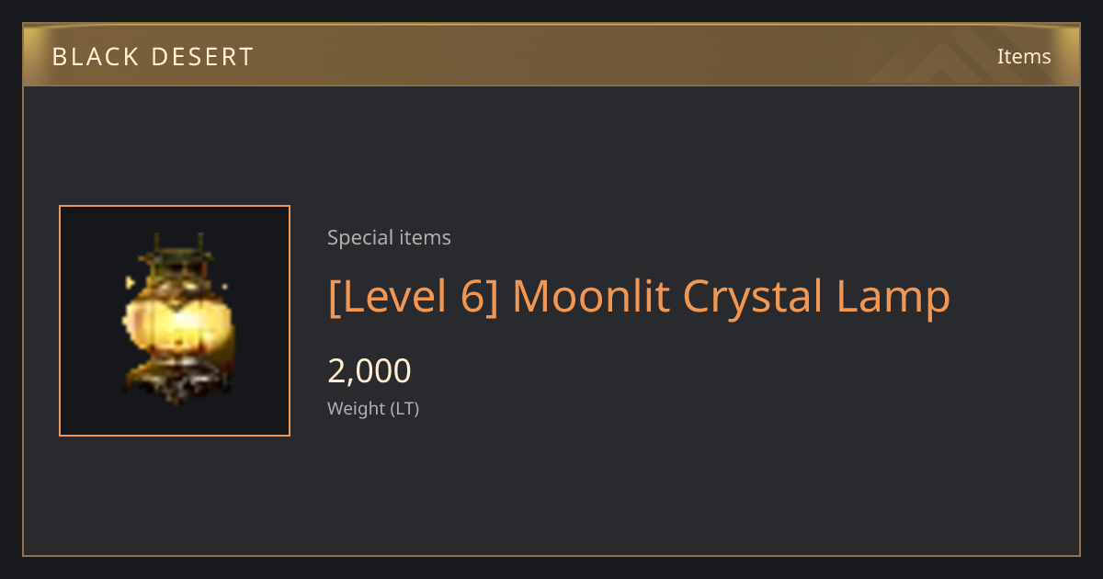Select the Special items category label
1103x579 pixels.
[389, 238]
